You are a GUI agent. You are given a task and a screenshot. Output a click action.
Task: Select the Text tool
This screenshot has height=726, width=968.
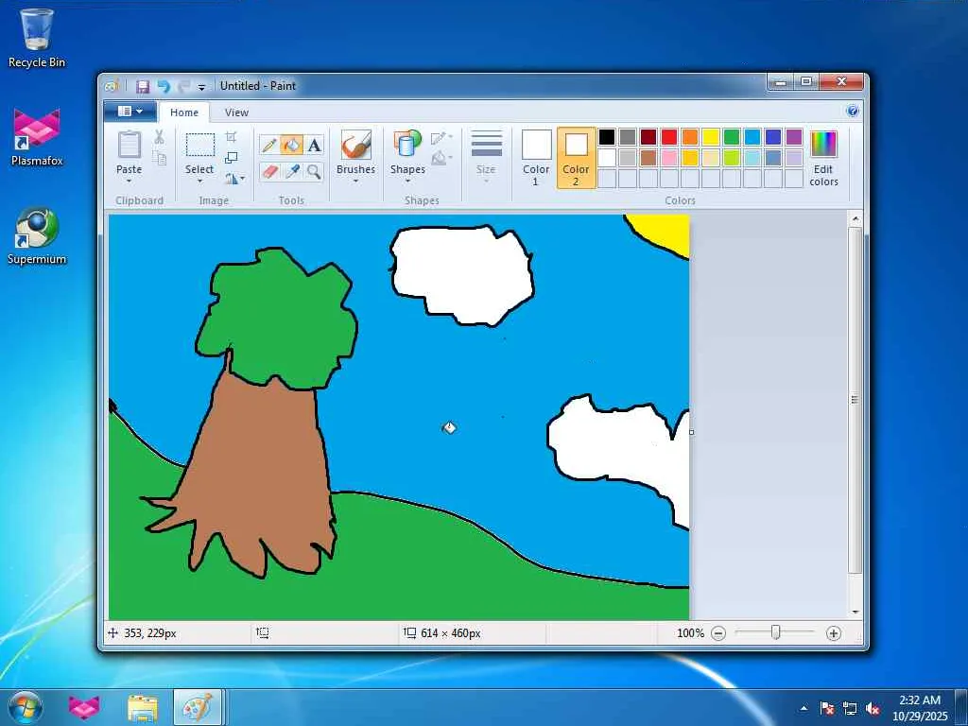coord(314,145)
